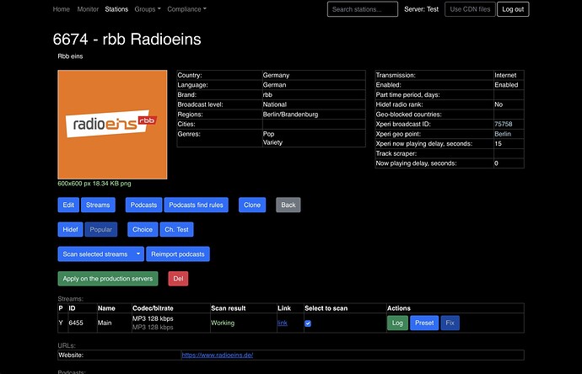This screenshot has height=374, width=582.
Task: Click the Working scan result text
Action: tap(223, 323)
